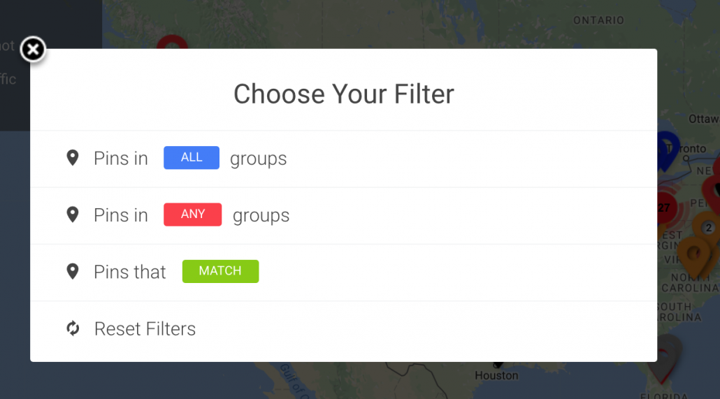Click pin icon beside ANY groups row

(x=73, y=215)
